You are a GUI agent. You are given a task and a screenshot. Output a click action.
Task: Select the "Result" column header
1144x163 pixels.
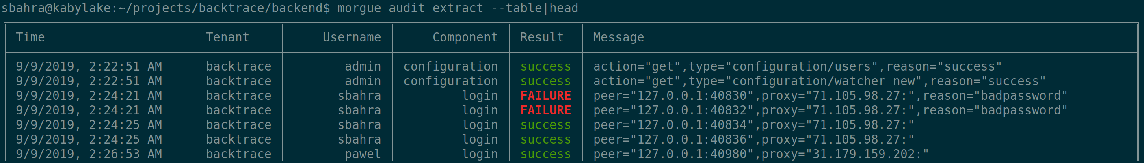coord(542,37)
